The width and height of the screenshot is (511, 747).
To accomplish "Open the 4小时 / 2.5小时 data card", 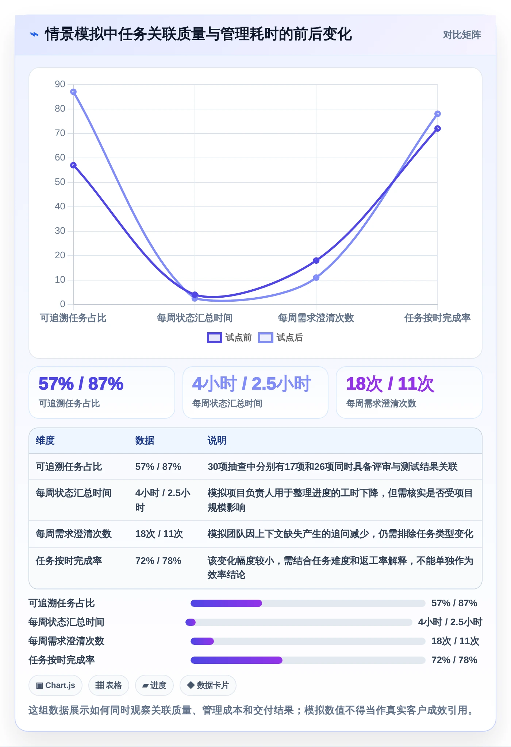I will [255, 392].
